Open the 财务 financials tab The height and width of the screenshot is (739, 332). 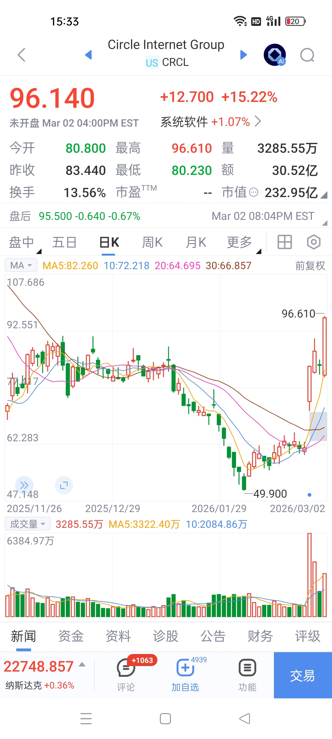tap(260, 636)
